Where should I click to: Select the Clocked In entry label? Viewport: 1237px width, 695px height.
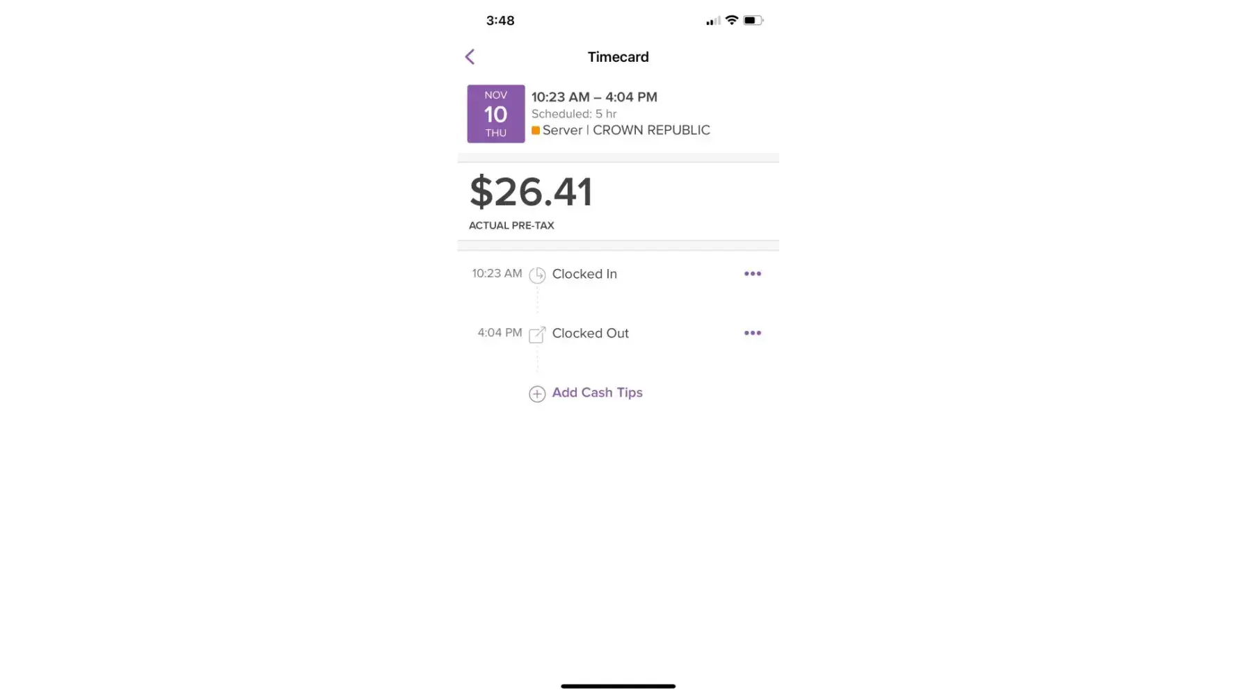[584, 274]
